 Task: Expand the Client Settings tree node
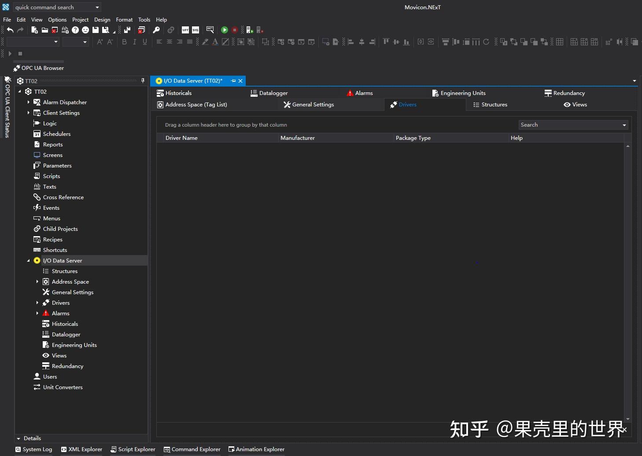[29, 113]
